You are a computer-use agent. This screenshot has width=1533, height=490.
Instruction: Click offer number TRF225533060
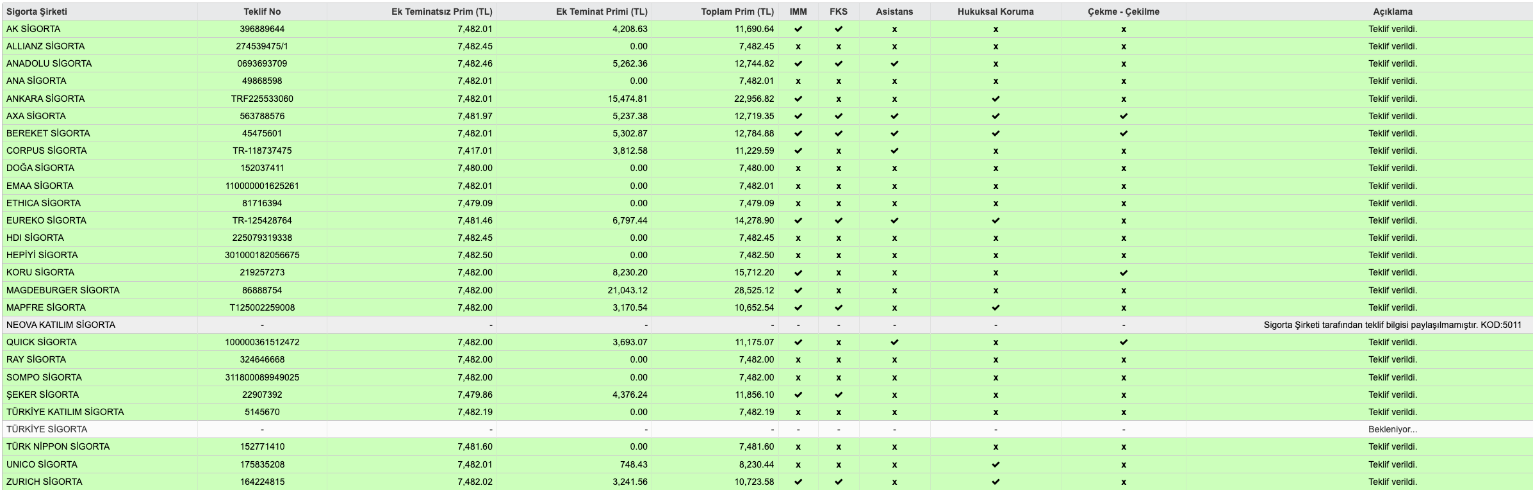coord(262,99)
